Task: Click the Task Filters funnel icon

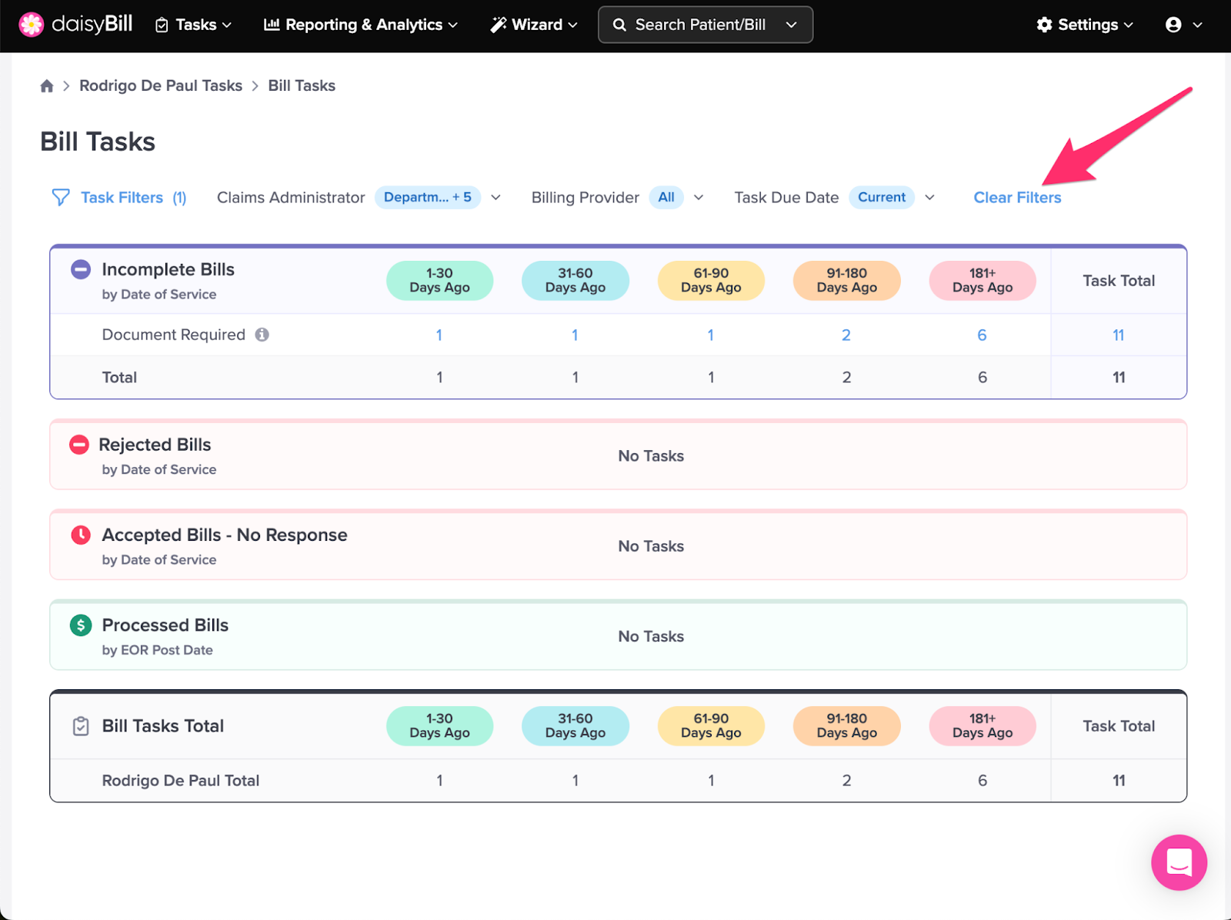Action: pos(61,197)
